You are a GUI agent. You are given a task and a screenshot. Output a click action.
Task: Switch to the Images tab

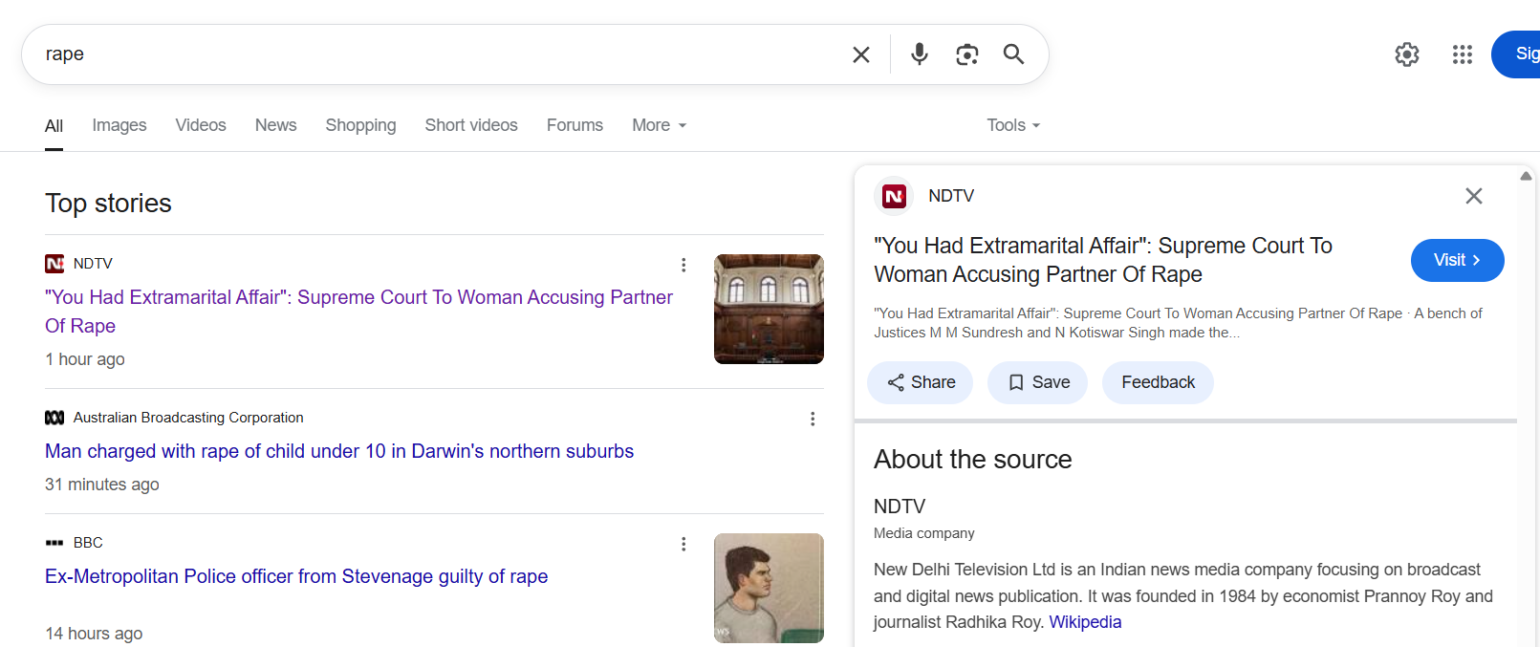pyautogui.click(x=119, y=125)
